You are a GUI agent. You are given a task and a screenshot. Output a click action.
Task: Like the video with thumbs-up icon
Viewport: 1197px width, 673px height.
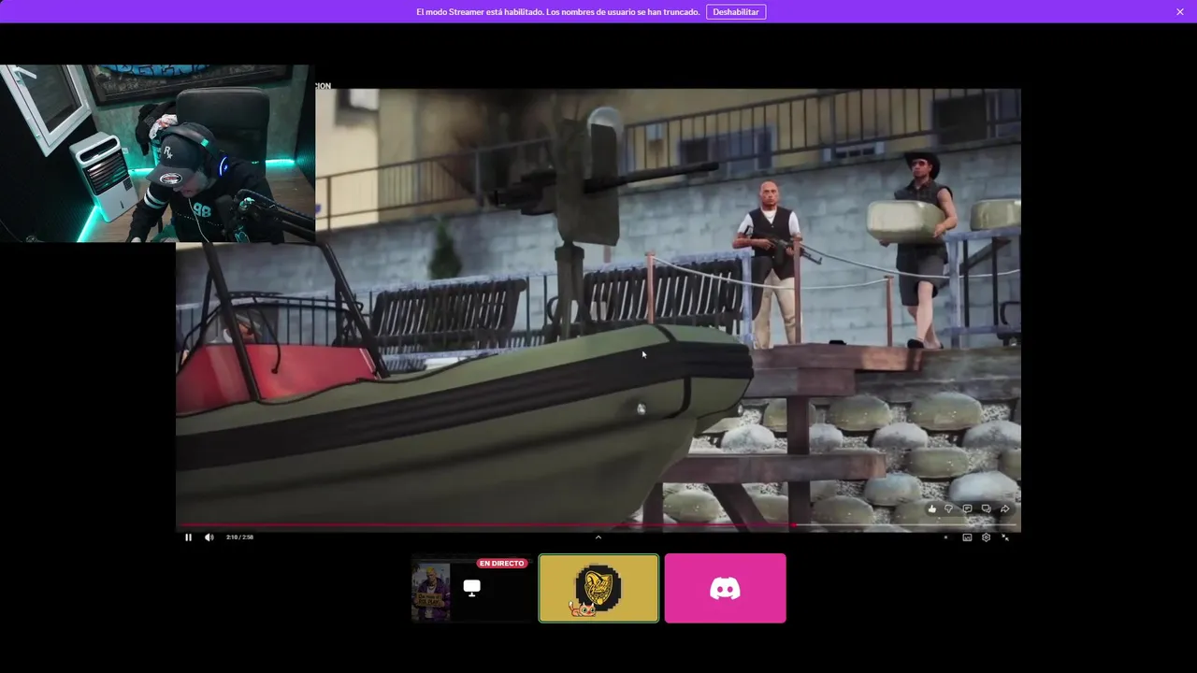click(931, 509)
